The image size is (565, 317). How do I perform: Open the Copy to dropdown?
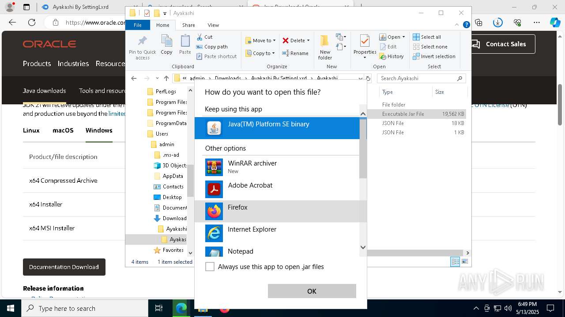(x=260, y=53)
